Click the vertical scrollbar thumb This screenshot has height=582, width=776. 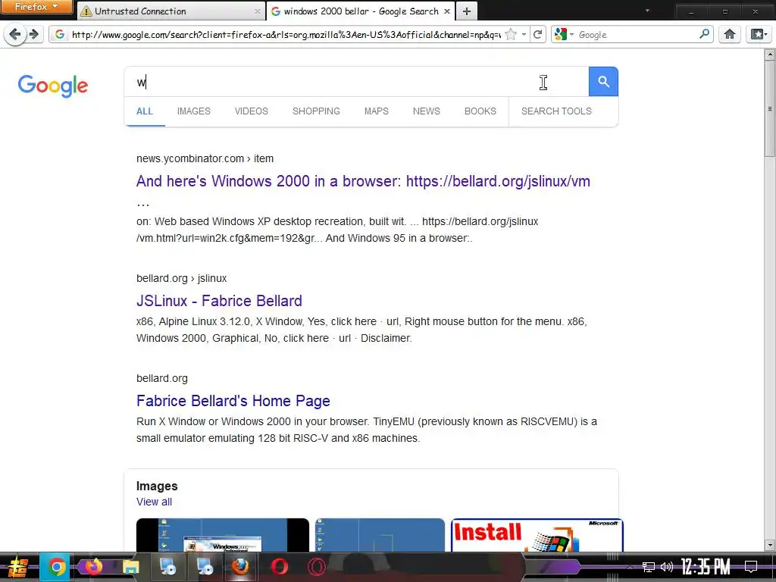(770, 108)
